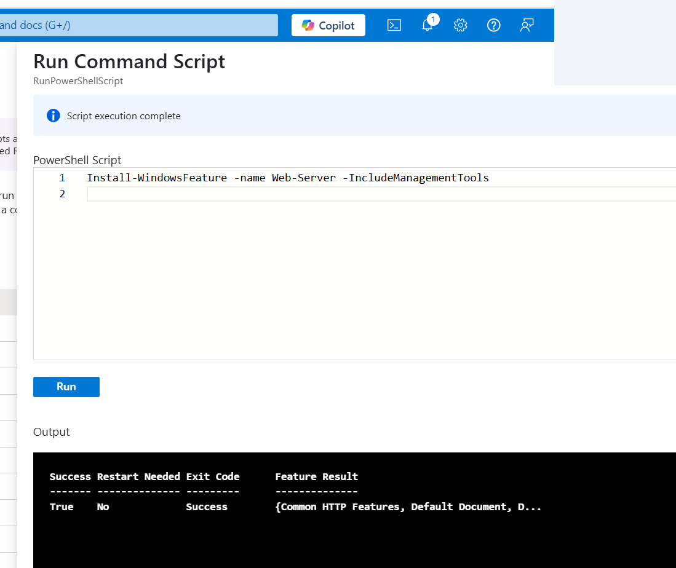Screen dimensions: 676x568
Task: Click the info icon beside Script execution complete
Action: pos(54,116)
